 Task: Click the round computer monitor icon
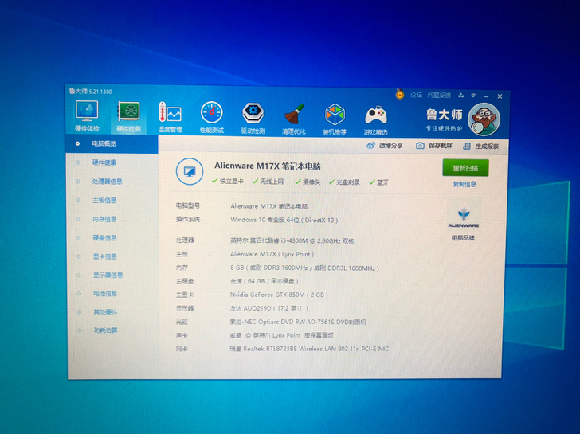tap(190, 171)
